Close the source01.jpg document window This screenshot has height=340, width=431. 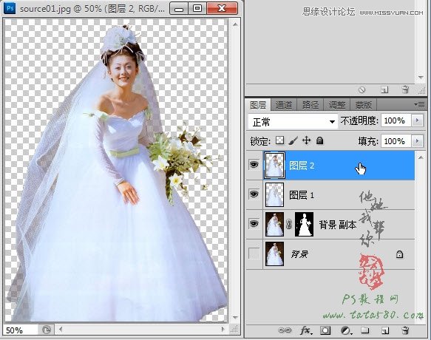[222, 9]
